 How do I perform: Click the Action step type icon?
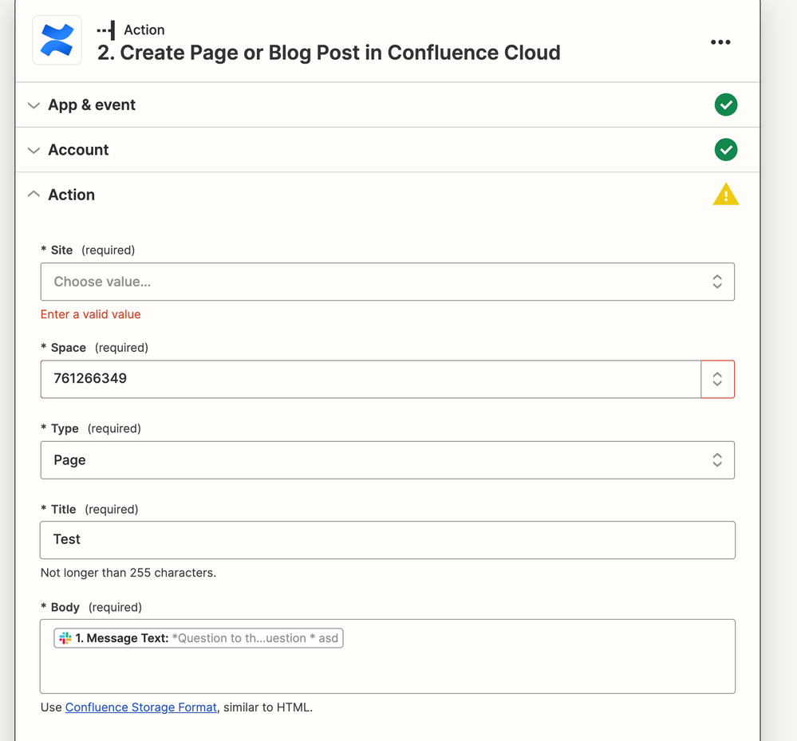point(106,30)
